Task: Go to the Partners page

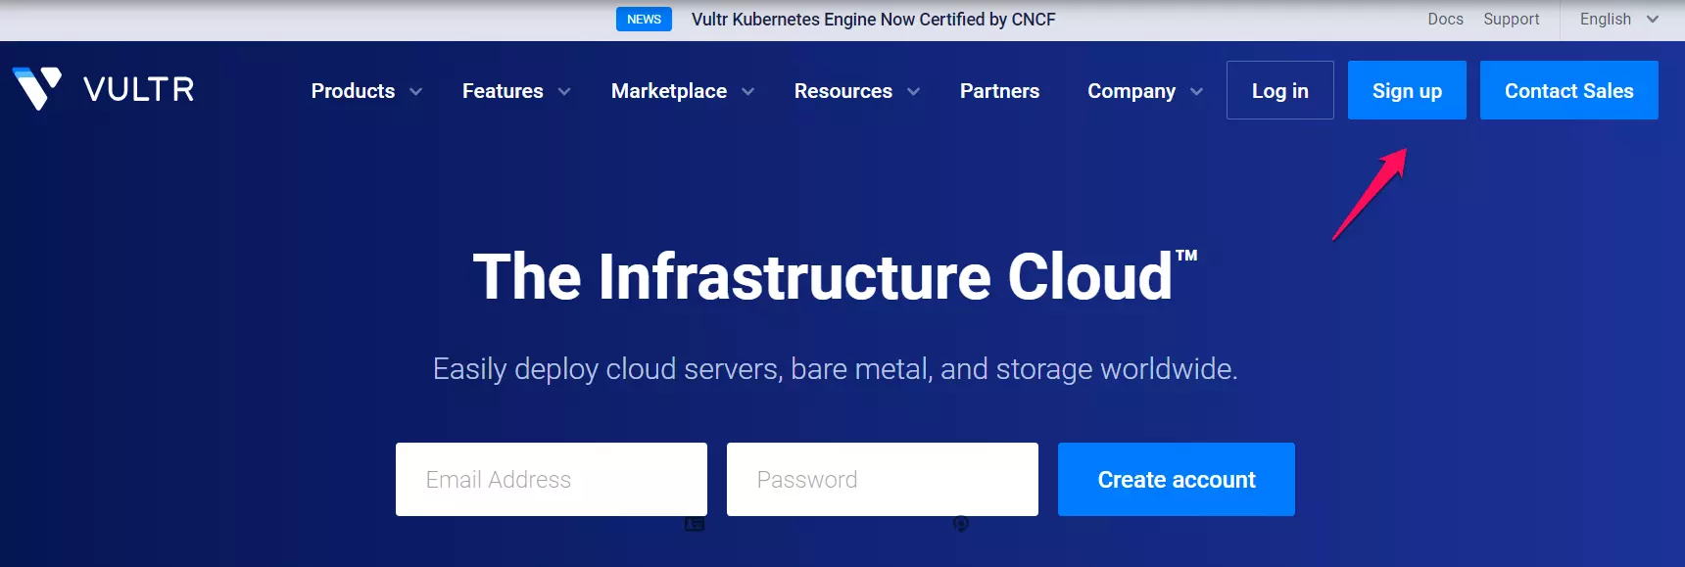Action: (x=999, y=91)
